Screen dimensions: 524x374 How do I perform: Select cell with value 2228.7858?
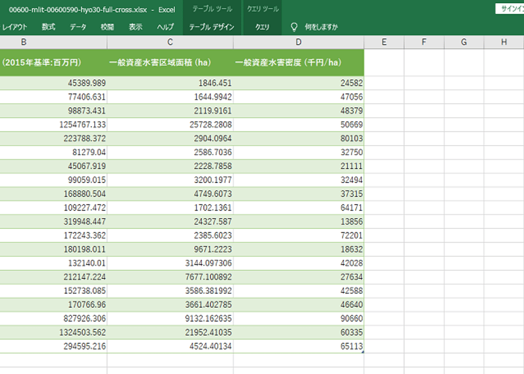click(x=170, y=166)
